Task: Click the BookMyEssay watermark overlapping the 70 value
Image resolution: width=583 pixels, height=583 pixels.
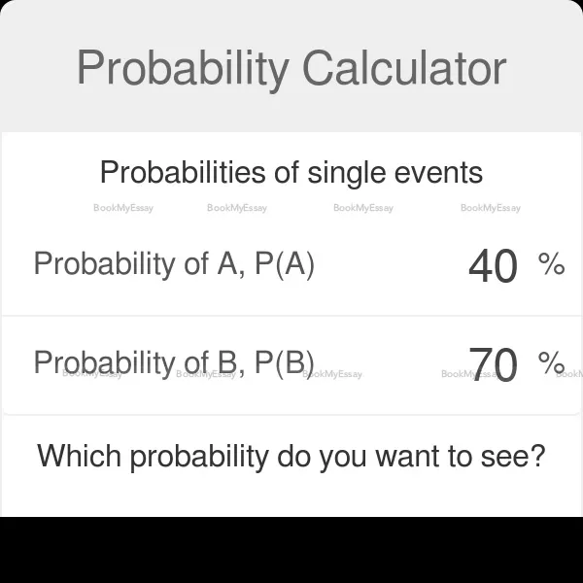Action: click(468, 374)
